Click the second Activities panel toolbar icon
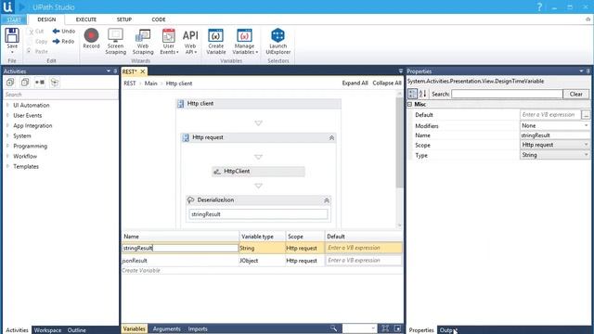594x334 pixels. tap(25, 83)
